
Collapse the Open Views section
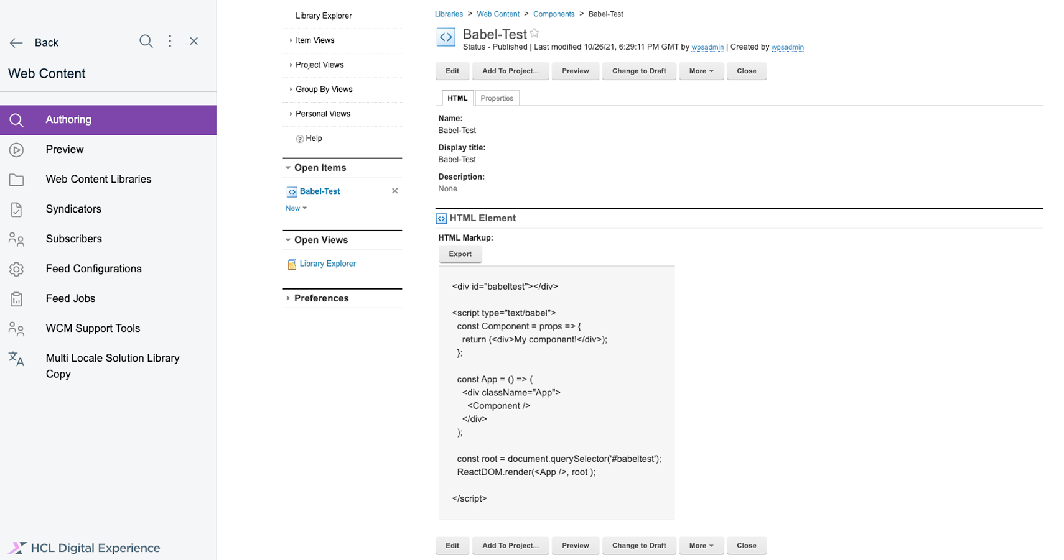tap(288, 240)
